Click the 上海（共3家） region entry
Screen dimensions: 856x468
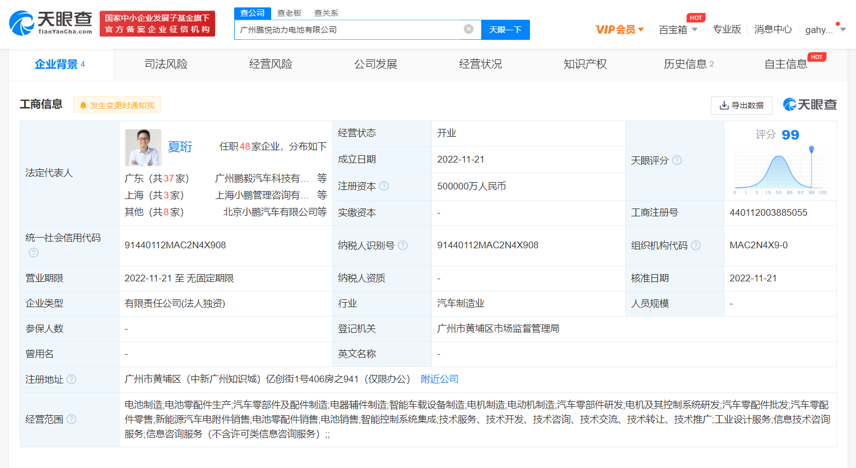click(154, 195)
